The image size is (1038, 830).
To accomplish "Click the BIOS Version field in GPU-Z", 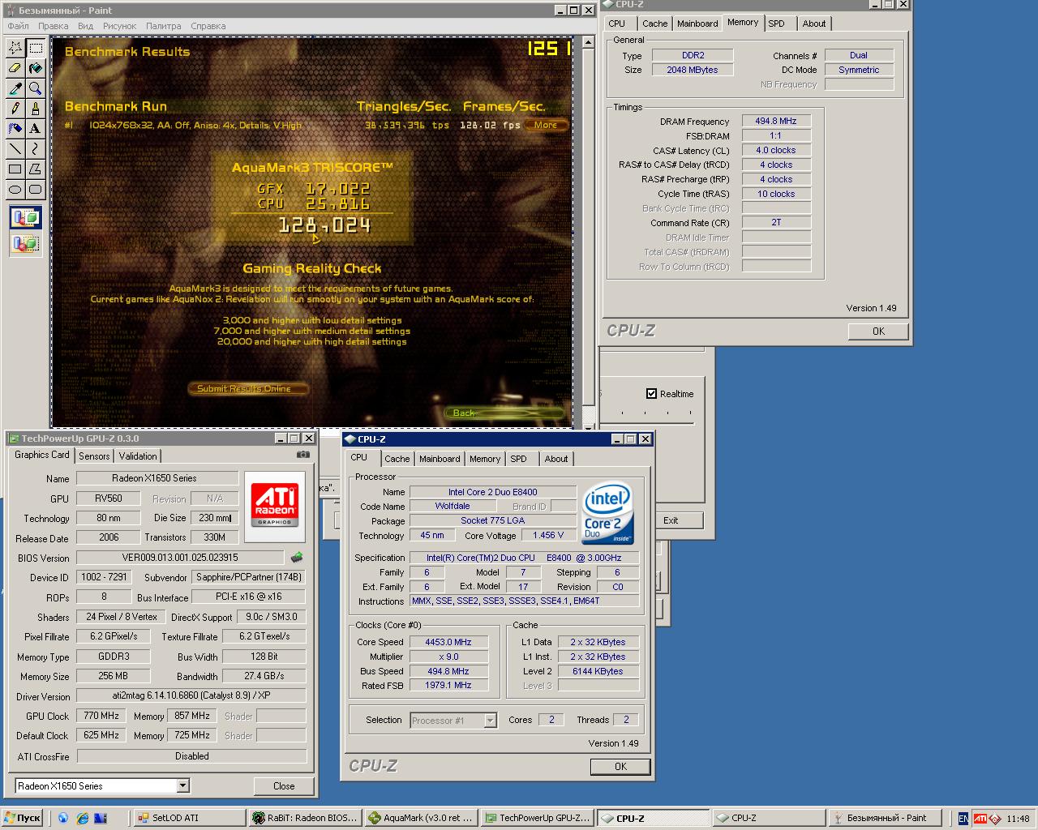I will click(180, 558).
